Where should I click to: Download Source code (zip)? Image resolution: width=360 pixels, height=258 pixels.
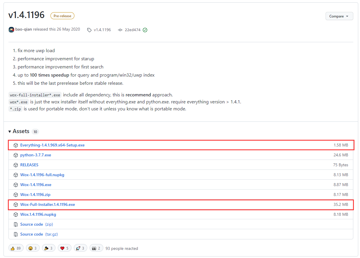click(36, 224)
